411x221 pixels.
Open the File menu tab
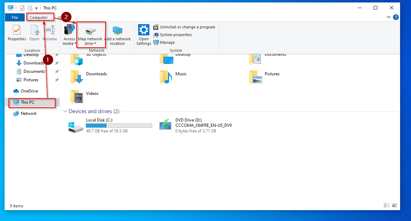click(x=15, y=18)
